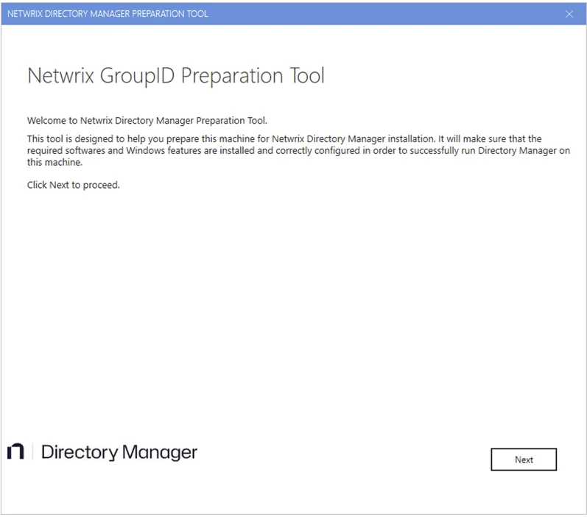
Task: Close the Preparation Tool window
Action: [569, 14]
